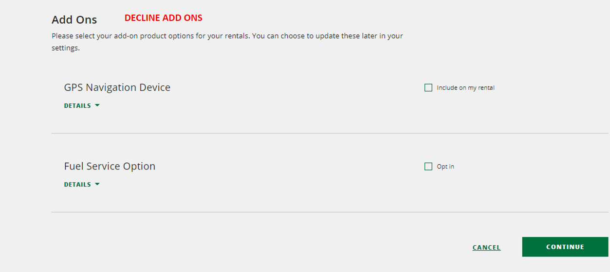Enable the Fuel Service "Opt in" checkbox
Viewport: 610px width, 272px height.
[428, 167]
